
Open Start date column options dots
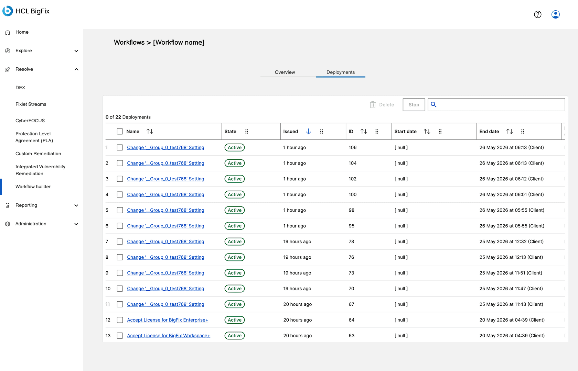click(440, 132)
